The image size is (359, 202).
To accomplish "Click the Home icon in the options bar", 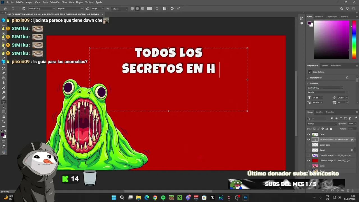I will [5, 9].
